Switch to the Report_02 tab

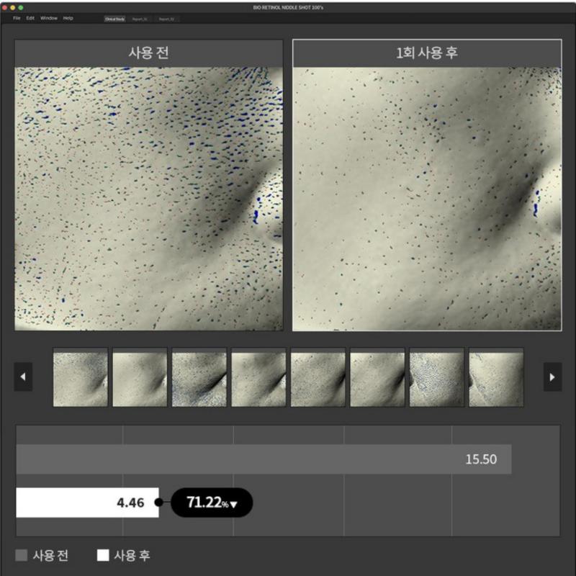[166, 19]
